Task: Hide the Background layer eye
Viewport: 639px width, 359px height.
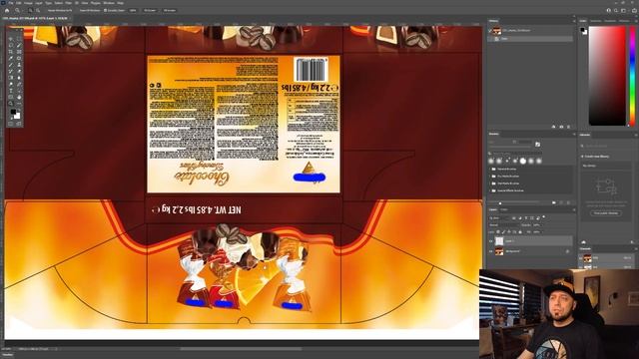Action: (490, 251)
